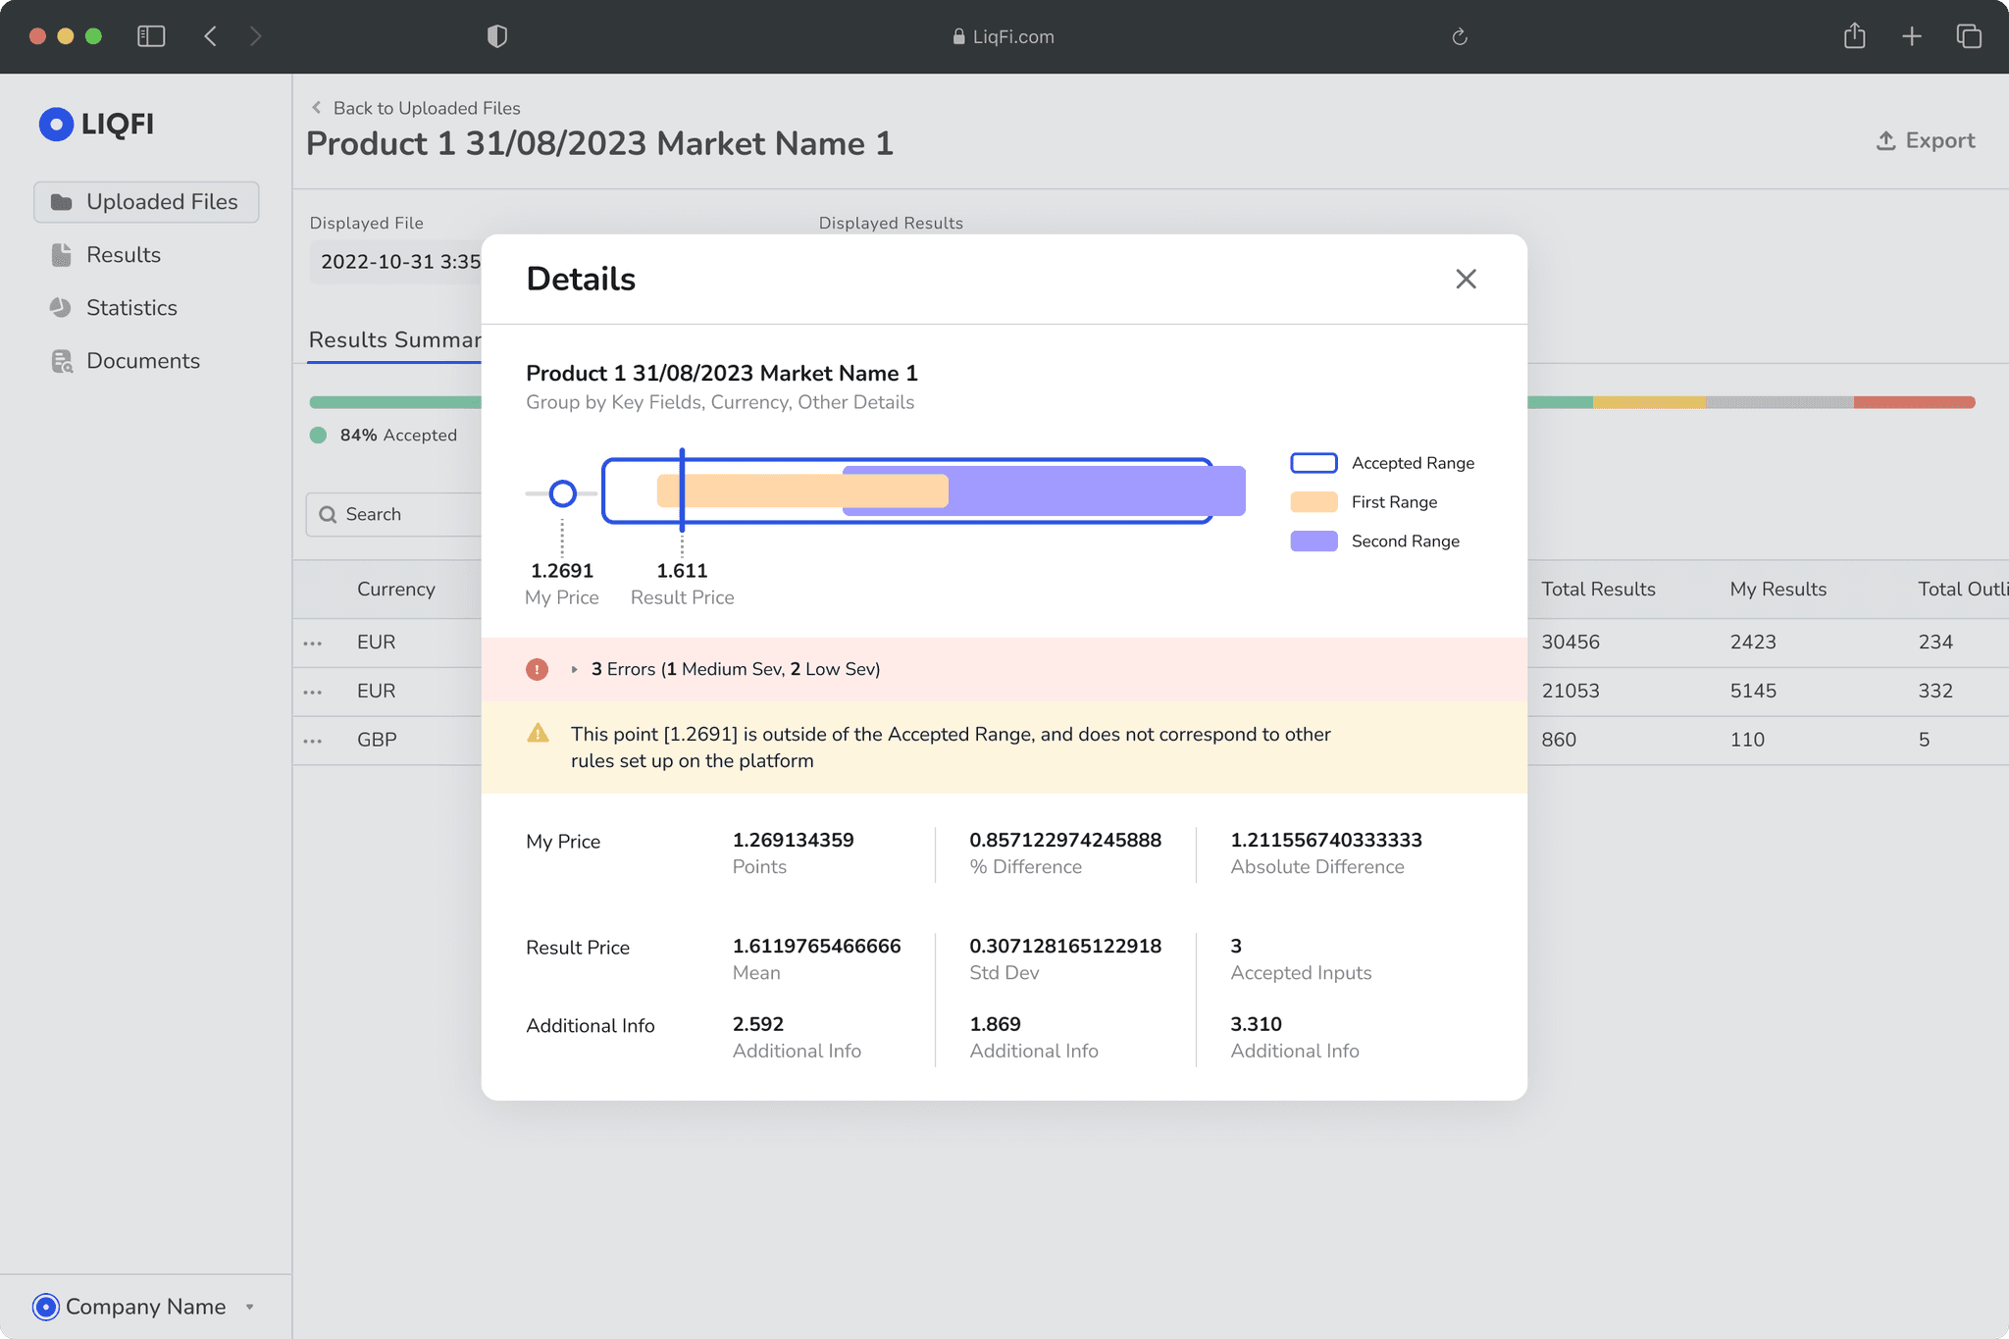This screenshot has width=2009, height=1339.
Task: Click the privacy shield icon
Action: 497,36
